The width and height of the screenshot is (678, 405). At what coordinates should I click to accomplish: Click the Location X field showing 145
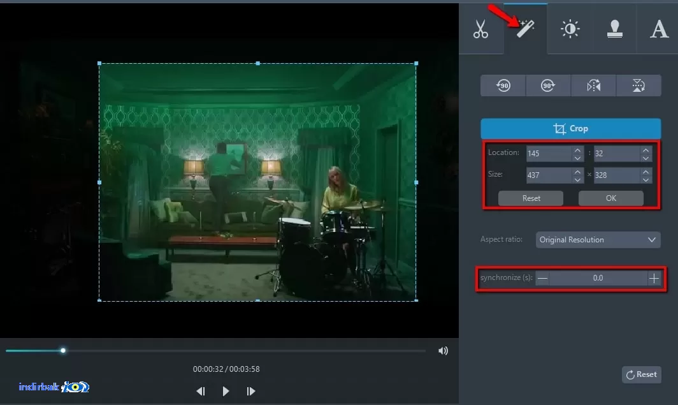(549, 154)
